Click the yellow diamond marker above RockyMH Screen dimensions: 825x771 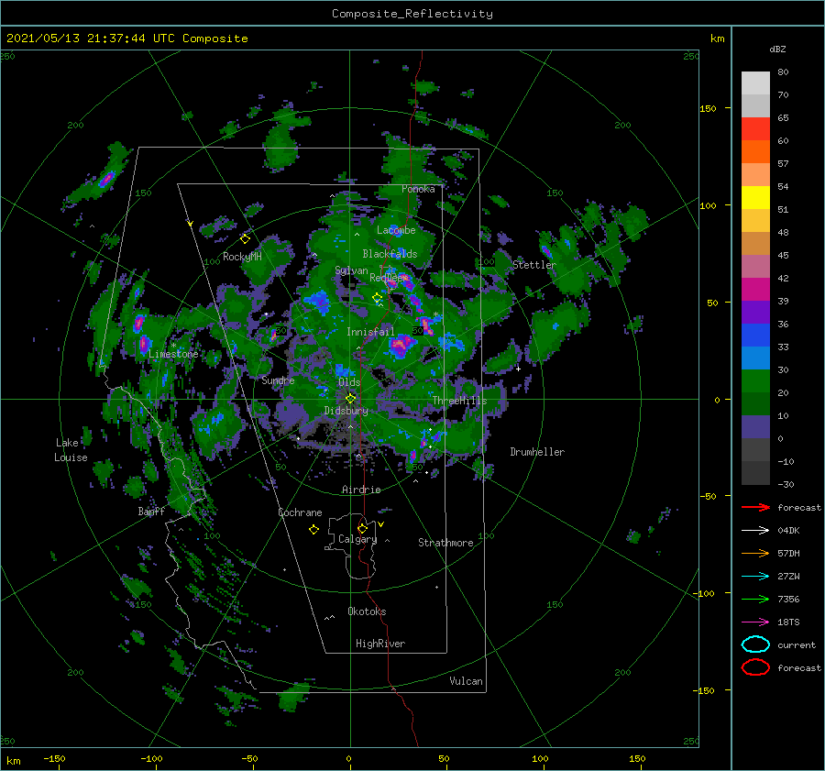[x=245, y=239]
